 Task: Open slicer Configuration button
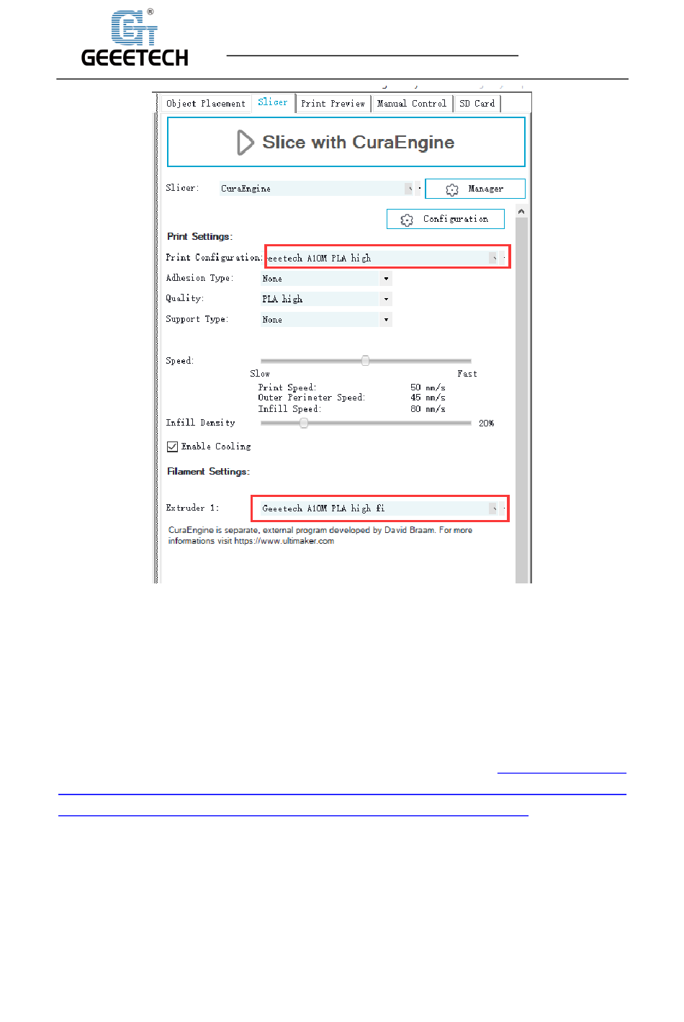click(446, 219)
